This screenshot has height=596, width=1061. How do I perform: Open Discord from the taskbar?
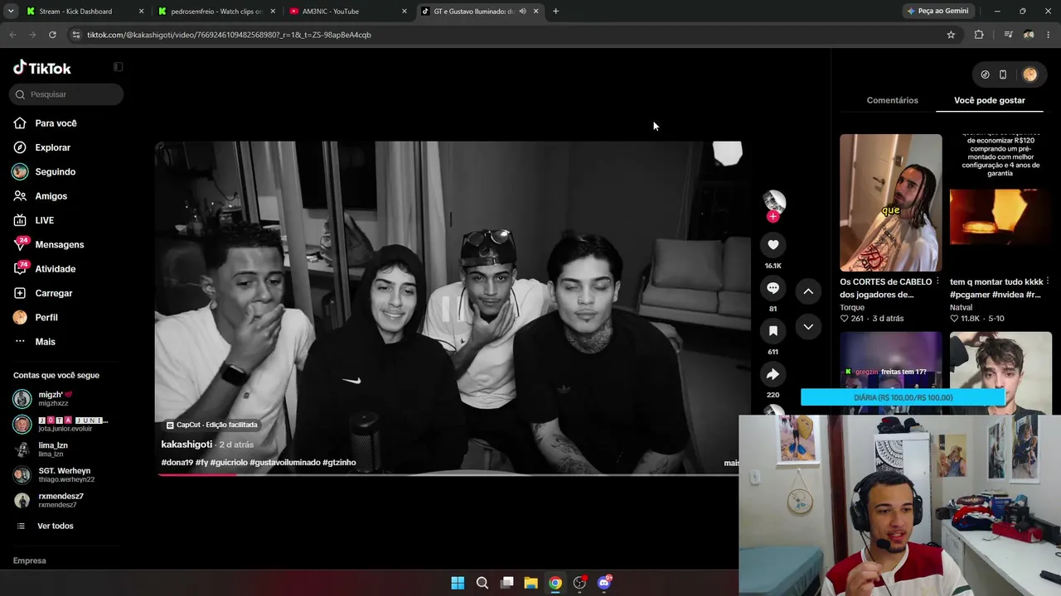tap(604, 583)
